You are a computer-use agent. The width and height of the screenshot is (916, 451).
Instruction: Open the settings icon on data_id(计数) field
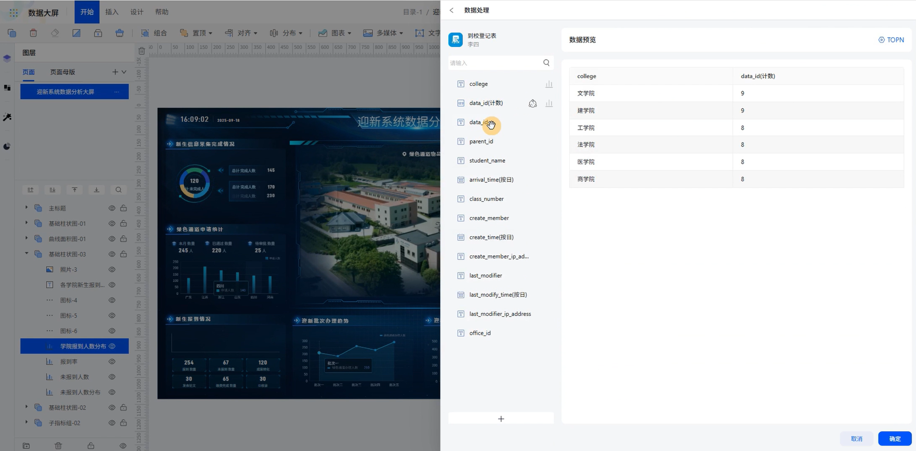pos(532,104)
